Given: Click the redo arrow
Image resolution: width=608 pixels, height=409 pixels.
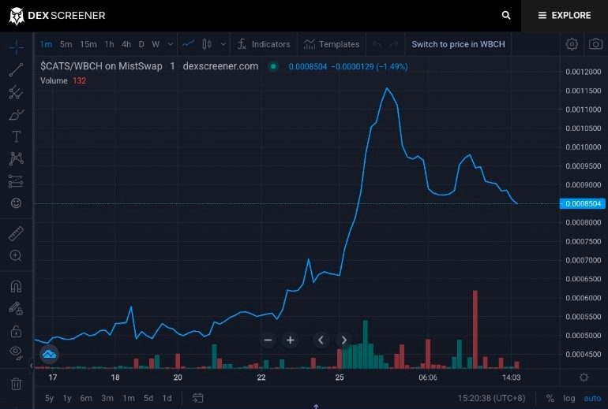Looking at the screenshot, I should tap(393, 44).
